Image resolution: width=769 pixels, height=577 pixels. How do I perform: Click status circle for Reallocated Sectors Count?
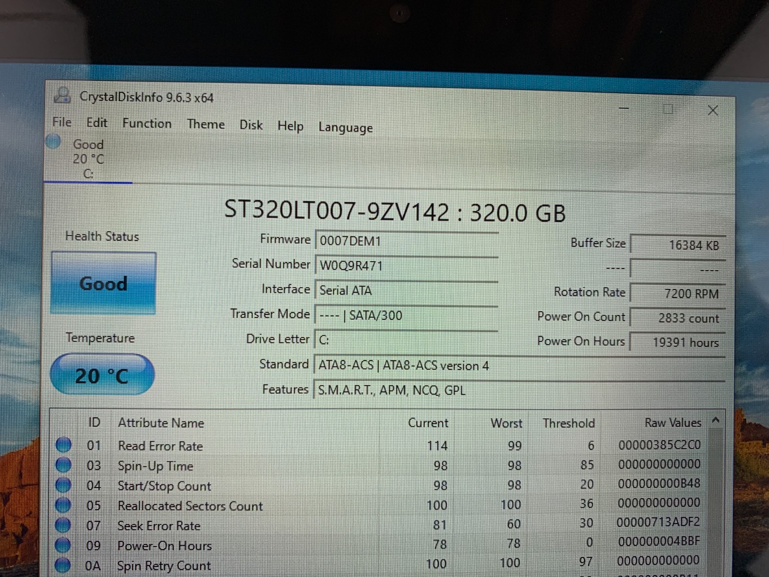[63, 505]
